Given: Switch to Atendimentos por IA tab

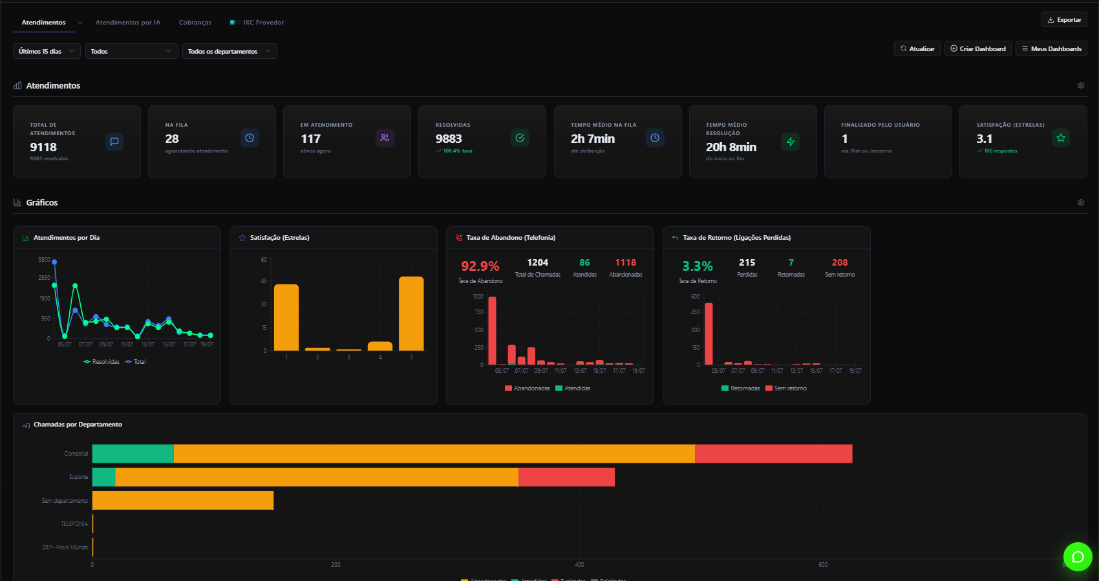Looking at the screenshot, I should click(128, 23).
